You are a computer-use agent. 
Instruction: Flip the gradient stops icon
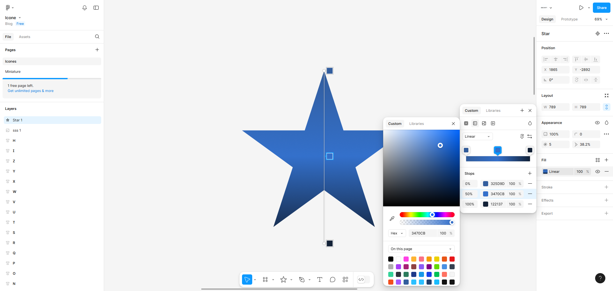530,136
